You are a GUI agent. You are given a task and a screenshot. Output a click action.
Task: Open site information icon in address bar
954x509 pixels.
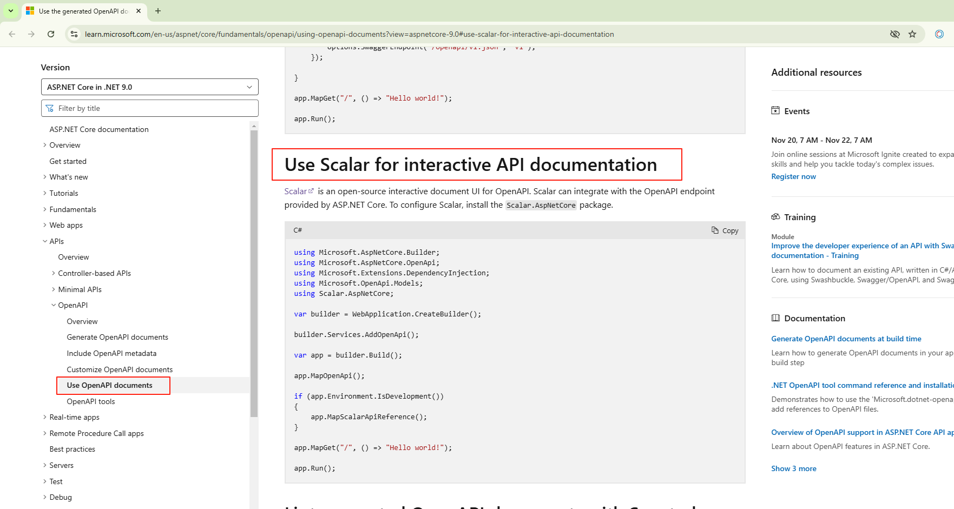pyautogui.click(x=74, y=34)
